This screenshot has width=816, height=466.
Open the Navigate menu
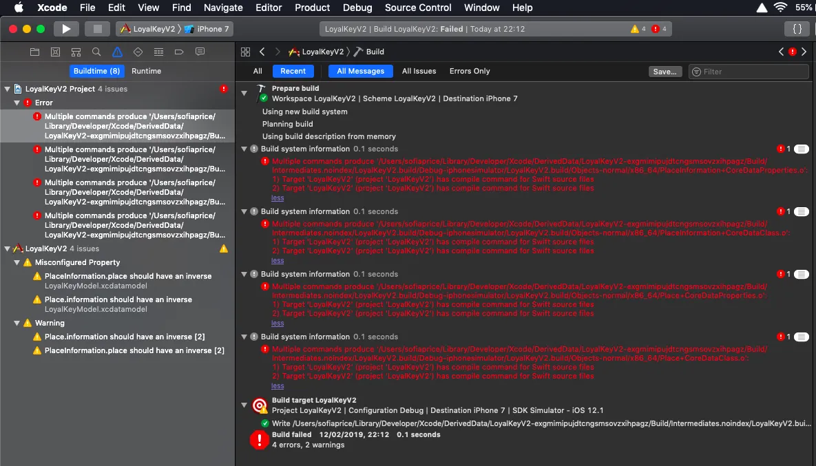223,8
